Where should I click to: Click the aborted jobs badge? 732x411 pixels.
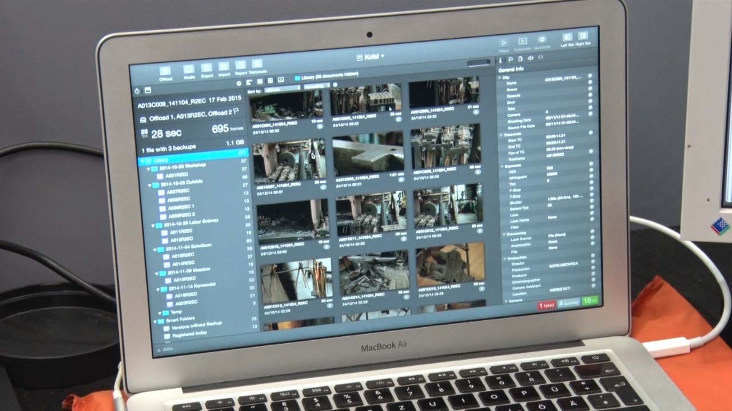(568, 303)
